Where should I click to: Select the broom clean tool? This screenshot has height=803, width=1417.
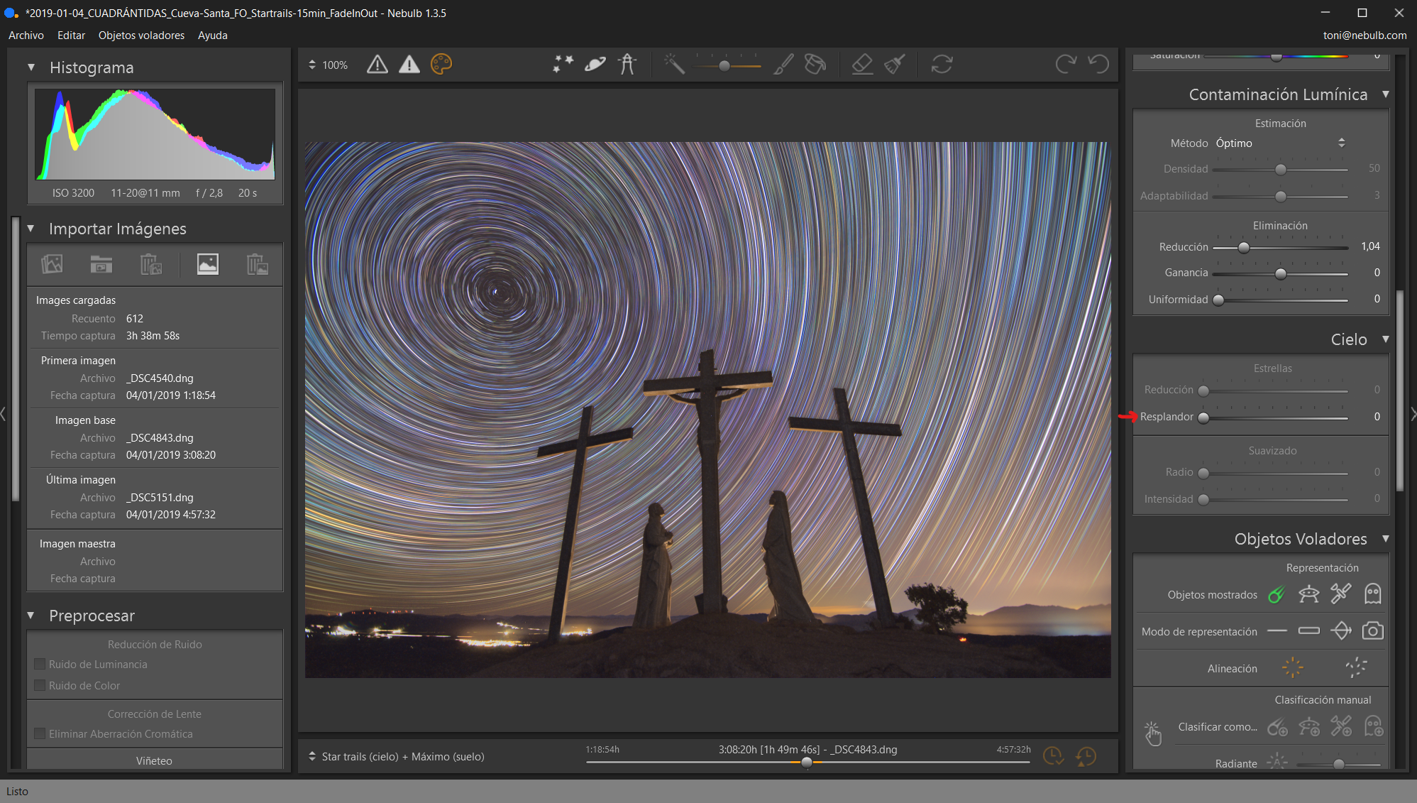click(x=894, y=64)
